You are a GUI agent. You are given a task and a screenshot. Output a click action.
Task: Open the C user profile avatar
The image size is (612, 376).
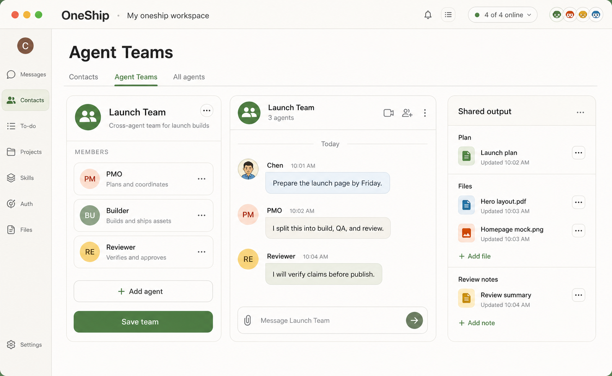click(x=25, y=46)
